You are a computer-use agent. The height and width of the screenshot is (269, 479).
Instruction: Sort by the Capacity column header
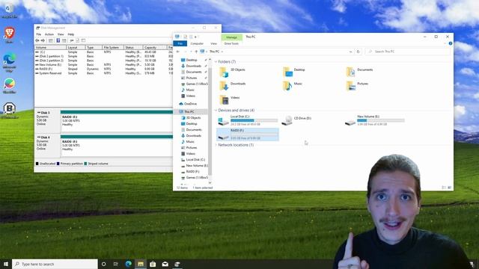(155, 48)
